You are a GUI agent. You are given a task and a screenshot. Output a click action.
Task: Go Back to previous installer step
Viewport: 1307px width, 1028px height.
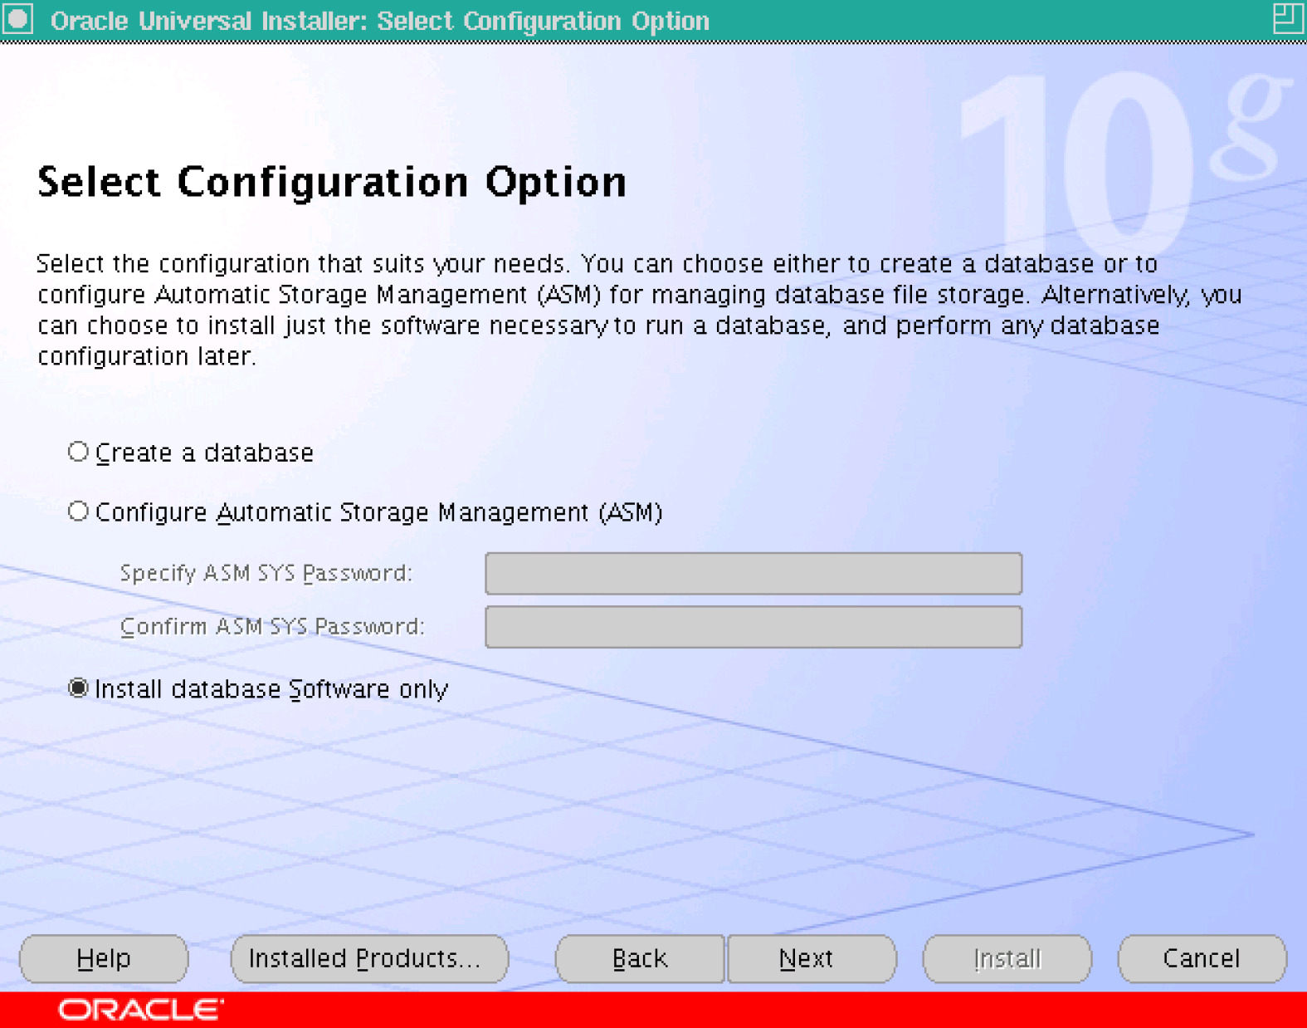tap(640, 959)
